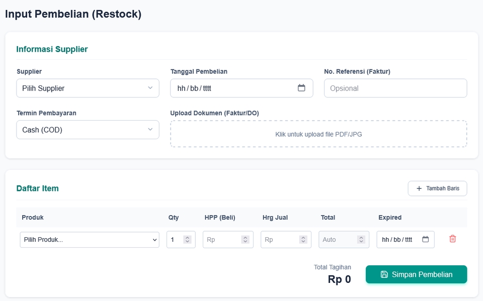The image size is (483, 301).
Task: Click the Total Auto field spinner
Action: [x=361, y=240]
